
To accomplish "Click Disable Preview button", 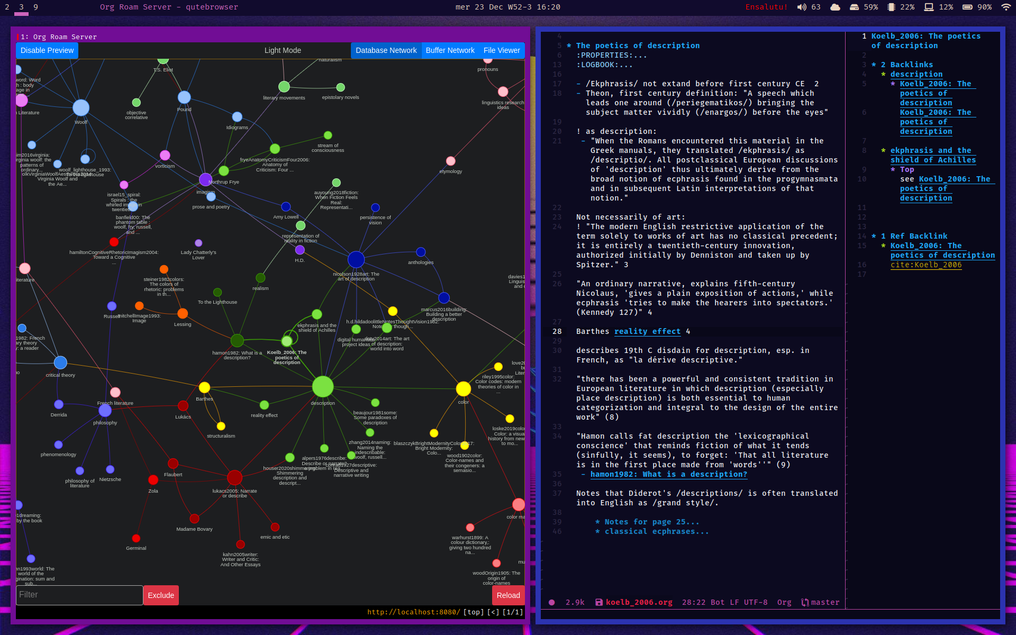I will click(47, 50).
